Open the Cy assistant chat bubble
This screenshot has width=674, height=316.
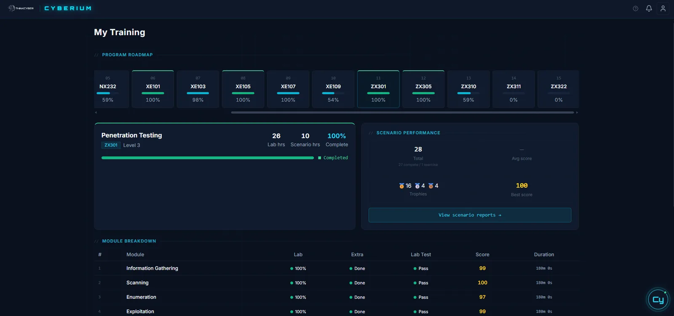658,299
